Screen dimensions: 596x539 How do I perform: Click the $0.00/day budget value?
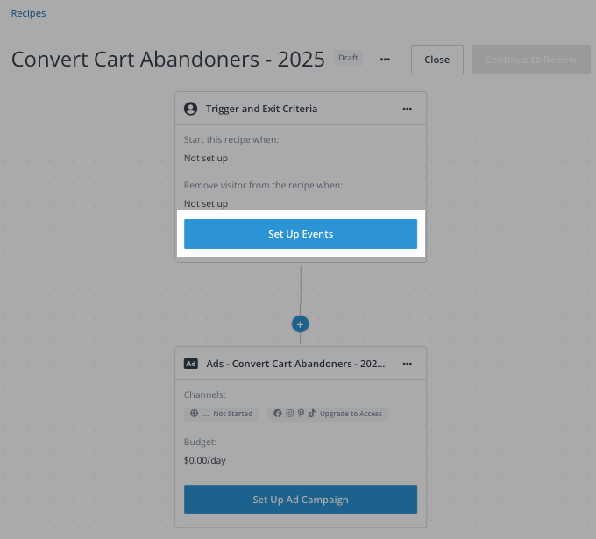(205, 460)
